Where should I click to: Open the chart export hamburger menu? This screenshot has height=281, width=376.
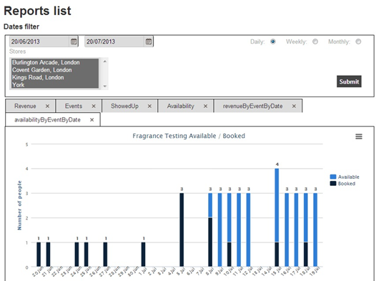(x=359, y=137)
